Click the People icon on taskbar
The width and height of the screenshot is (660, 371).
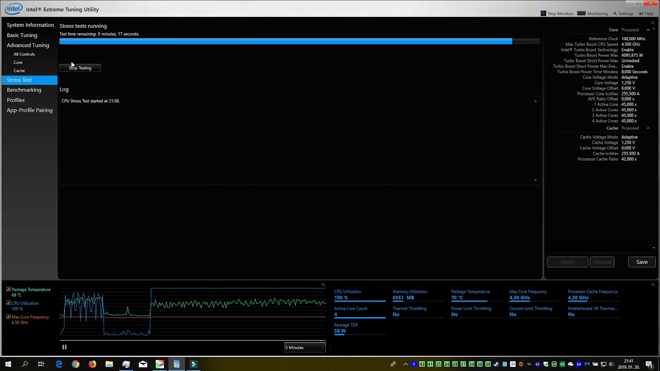tap(393, 364)
